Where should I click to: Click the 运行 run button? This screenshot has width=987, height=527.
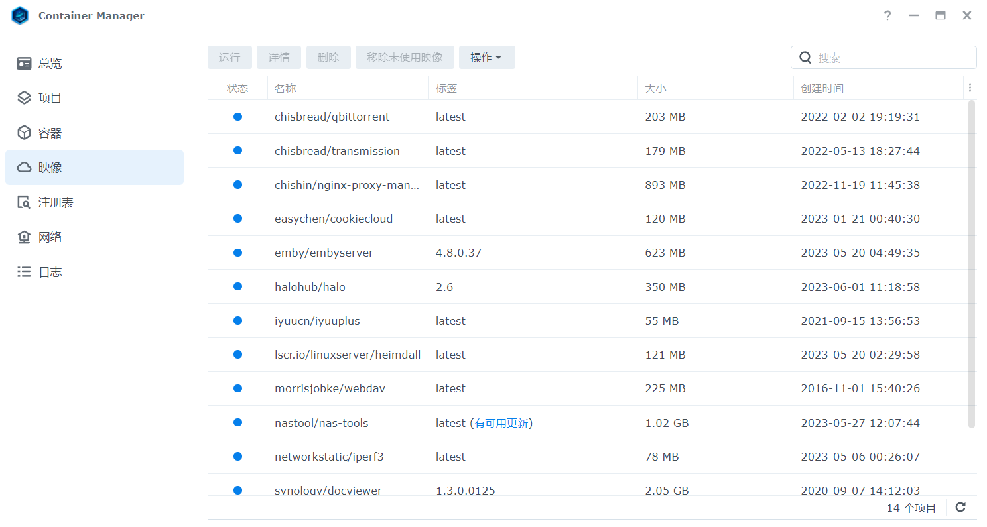230,58
